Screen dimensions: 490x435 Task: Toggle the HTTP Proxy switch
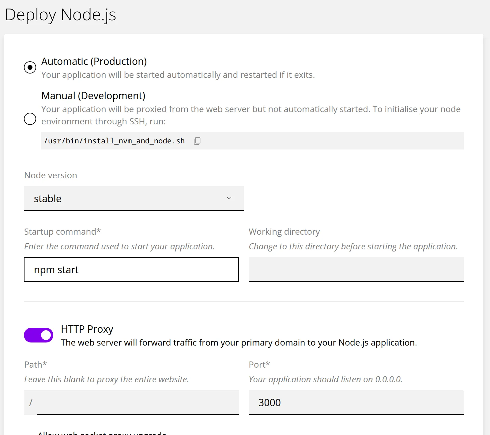click(x=39, y=335)
